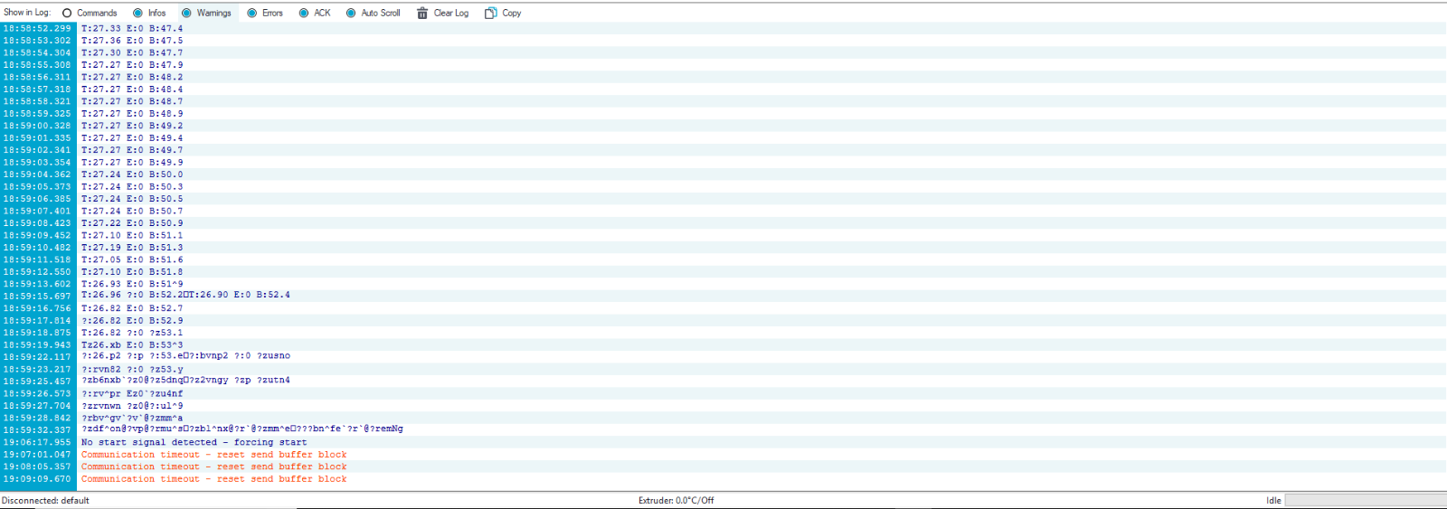The width and height of the screenshot is (1447, 509).
Task: Click timestamp 18:59:27.704 in log
Action: (37, 406)
